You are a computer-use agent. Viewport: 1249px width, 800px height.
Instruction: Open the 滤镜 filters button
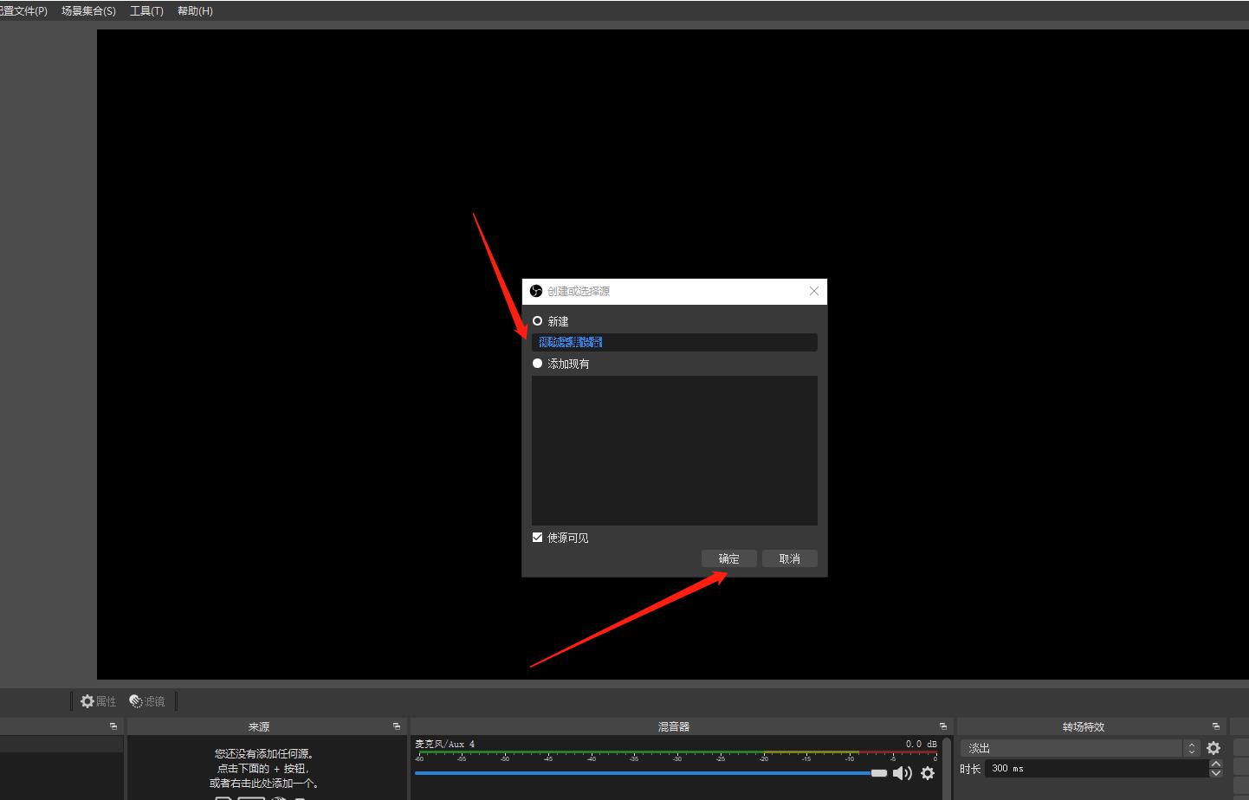147,701
